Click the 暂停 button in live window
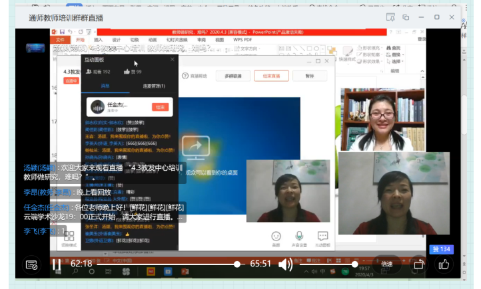The width and height of the screenshot is (481, 289). coord(310,76)
